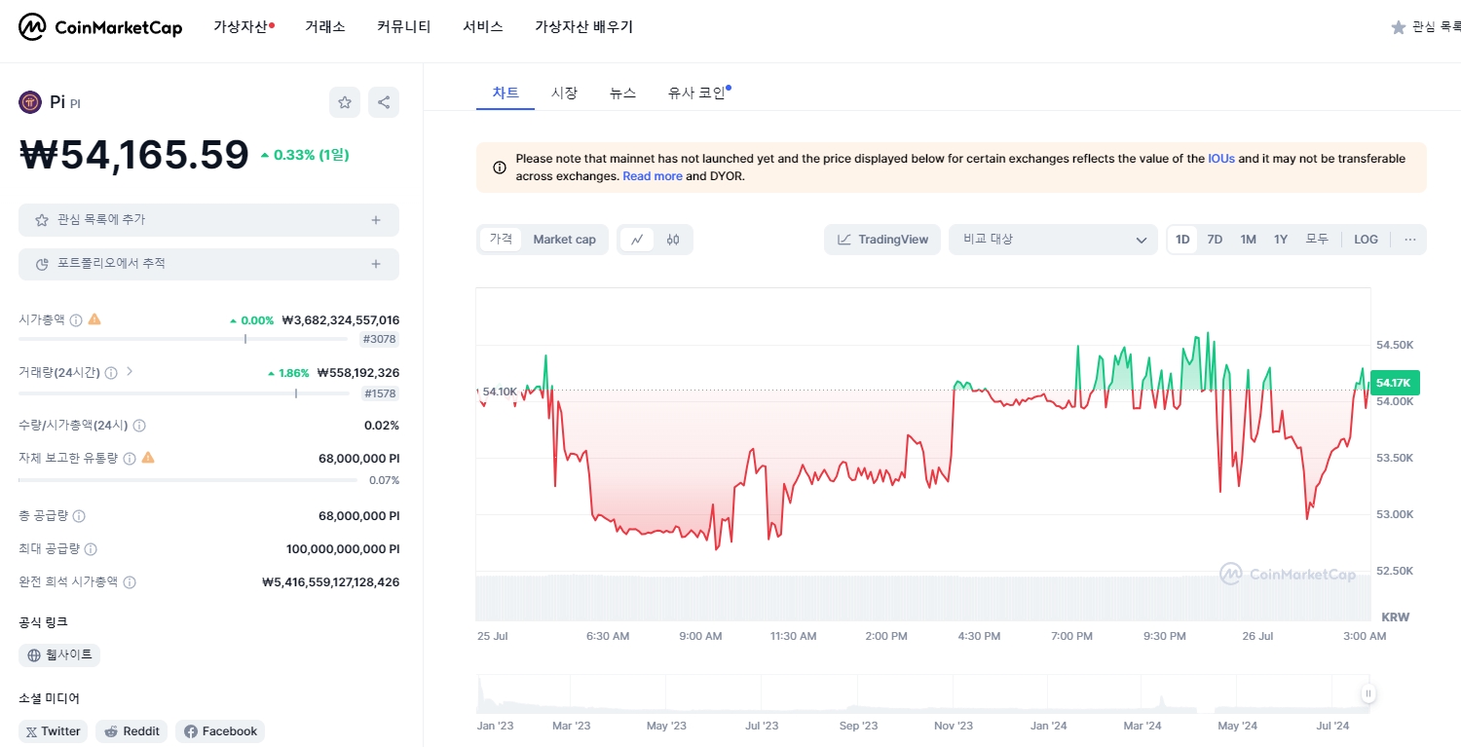Enable logarithmic scale with LOG
The height and width of the screenshot is (747, 1461).
[x=1366, y=239]
